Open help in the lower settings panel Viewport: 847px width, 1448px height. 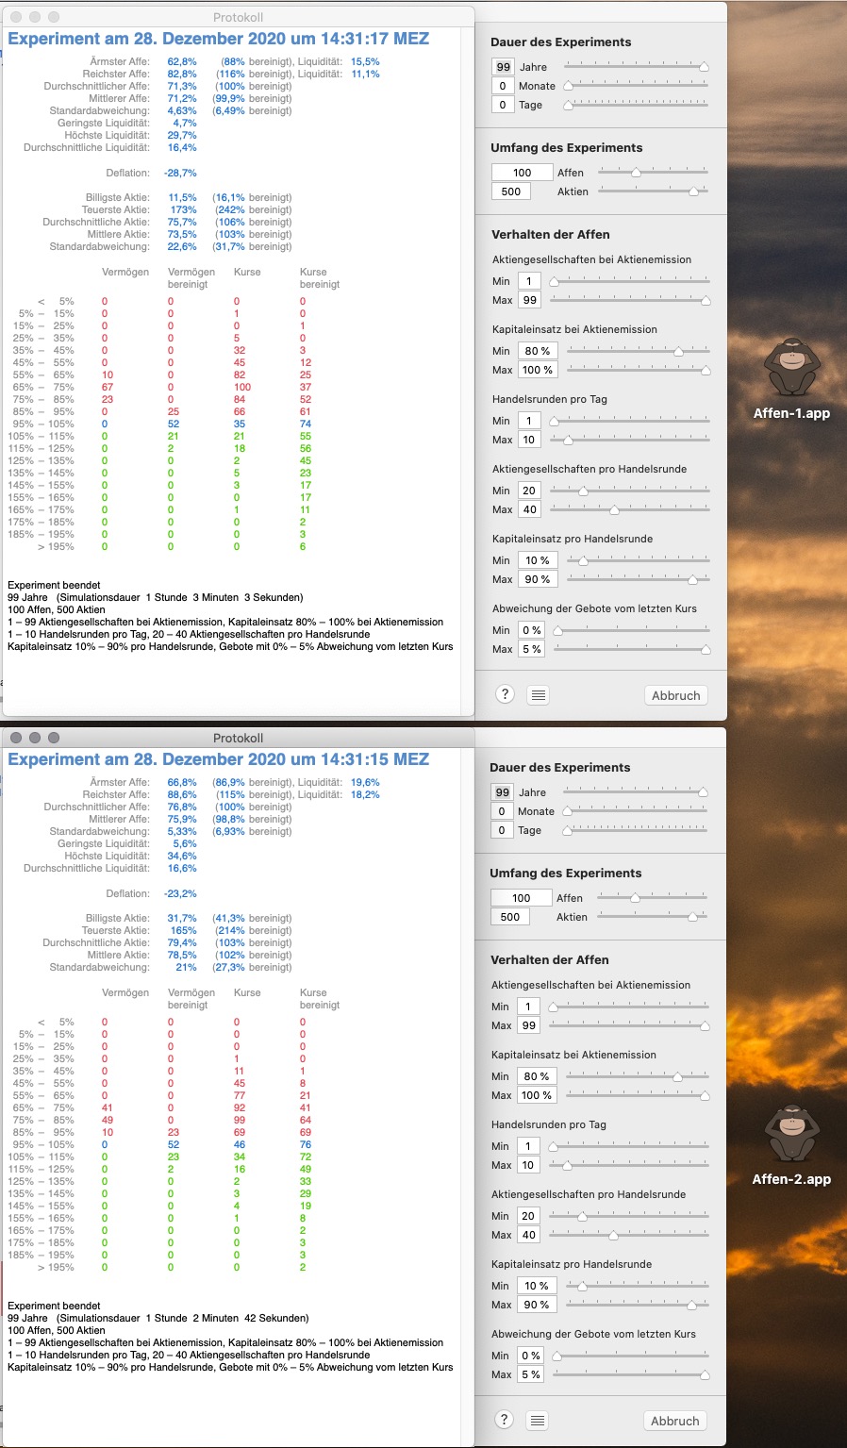[x=505, y=1420]
